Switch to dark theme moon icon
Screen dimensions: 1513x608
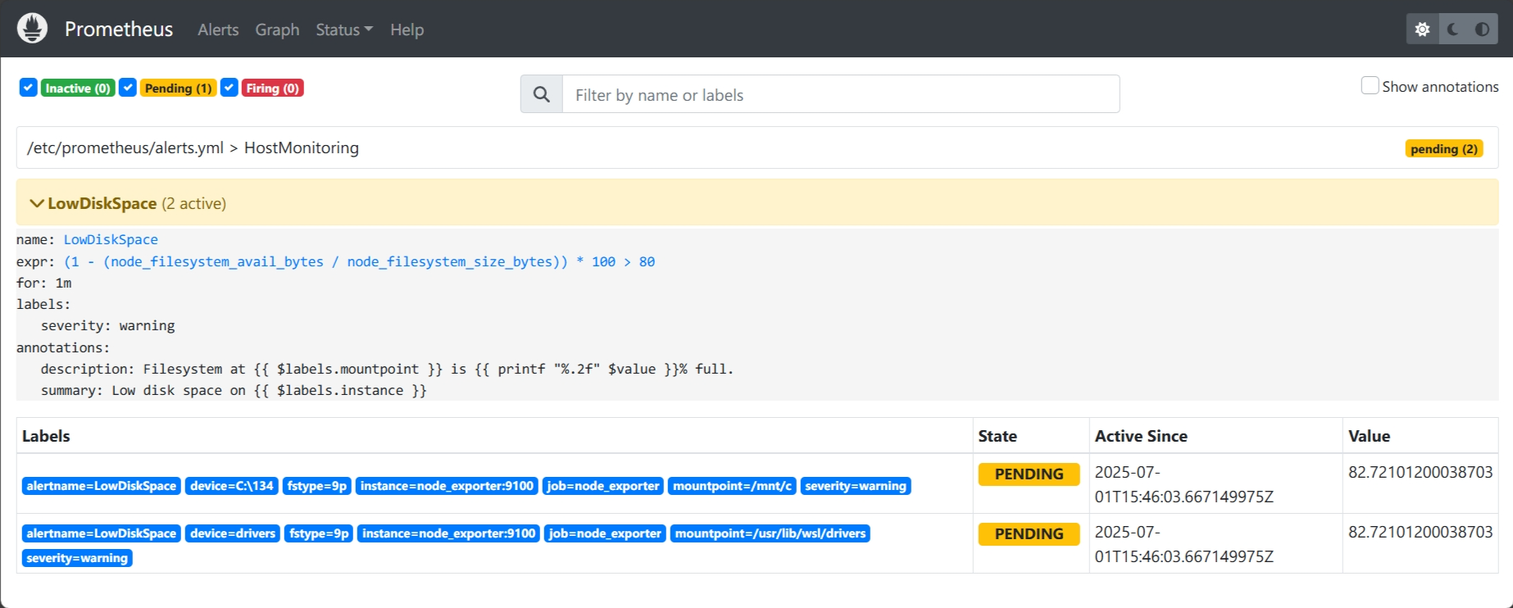1452,29
